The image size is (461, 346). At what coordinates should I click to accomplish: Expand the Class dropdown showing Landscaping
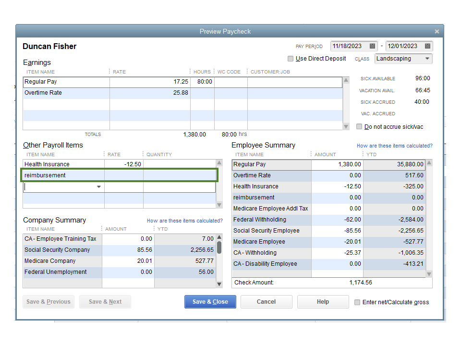(427, 59)
